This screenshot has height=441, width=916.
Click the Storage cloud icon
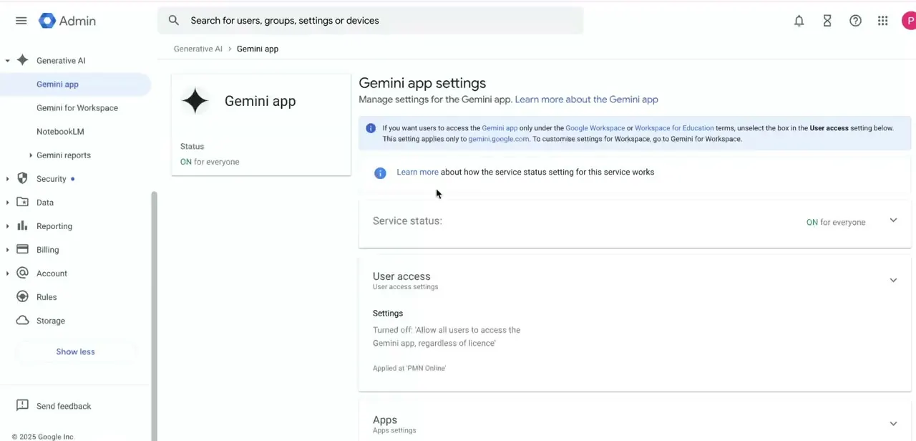[x=23, y=320]
